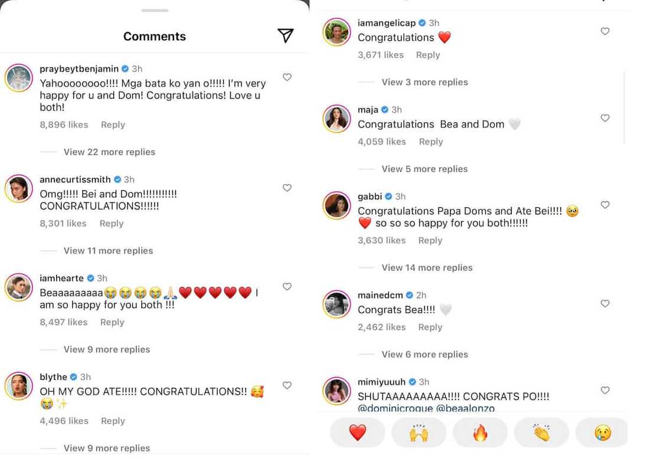Expand 11 more replies under annecurtissmith
Image resolution: width=661 pixels, height=458 pixels.
[x=108, y=250]
